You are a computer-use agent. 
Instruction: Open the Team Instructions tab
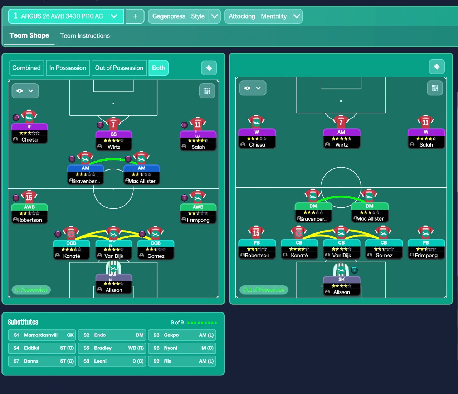pyautogui.click(x=85, y=36)
